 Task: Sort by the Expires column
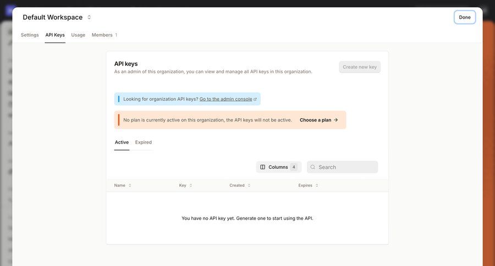click(308, 185)
